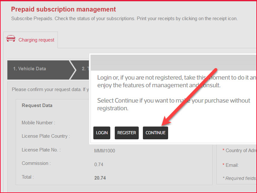The height and width of the screenshot is (193, 257).
Task: Open the Charging request tab
Action: tap(36, 40)
